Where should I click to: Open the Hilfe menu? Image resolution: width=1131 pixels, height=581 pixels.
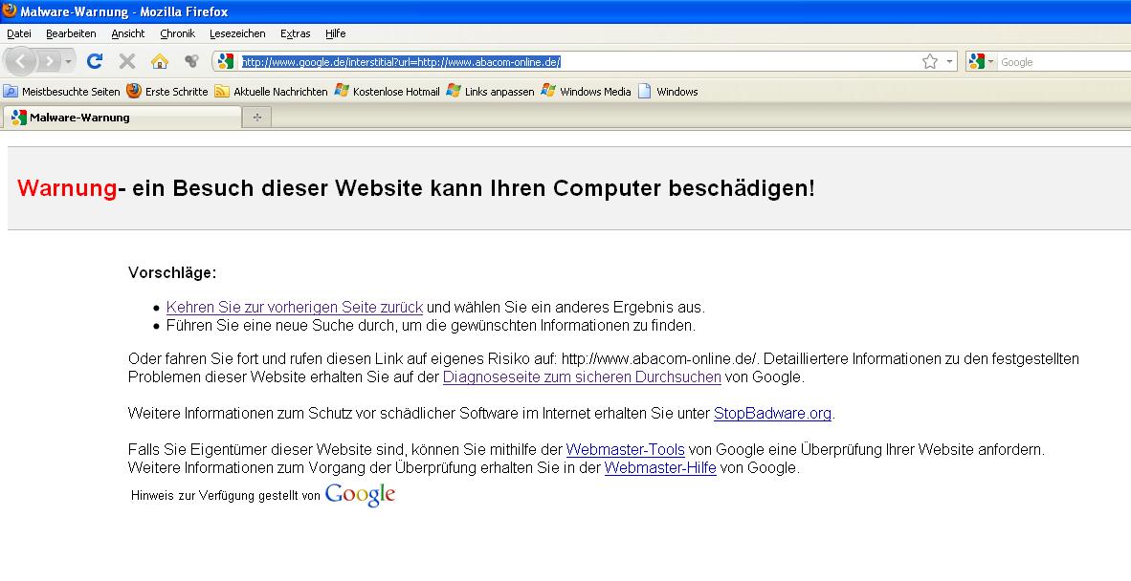coord(336,33)
